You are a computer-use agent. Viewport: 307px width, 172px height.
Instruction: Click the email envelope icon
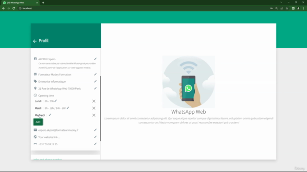35,129
